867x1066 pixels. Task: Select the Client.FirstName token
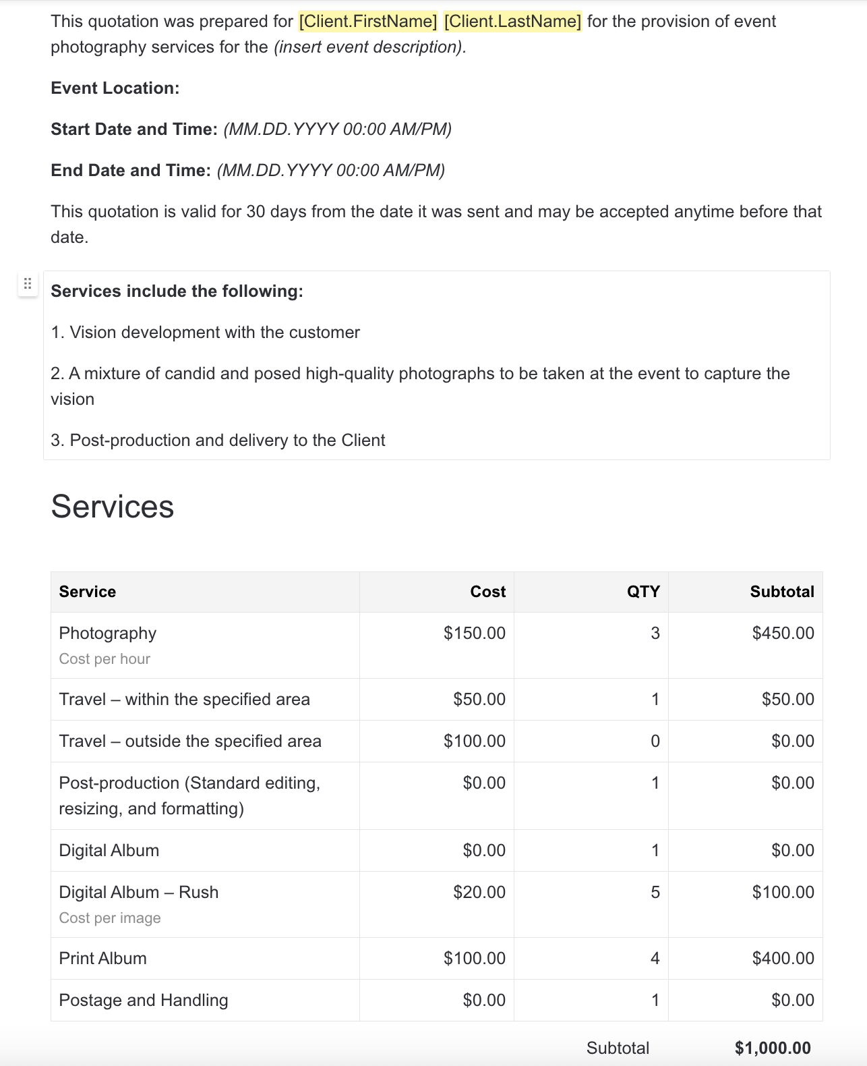pyautogui.click(x=367, y=22)
